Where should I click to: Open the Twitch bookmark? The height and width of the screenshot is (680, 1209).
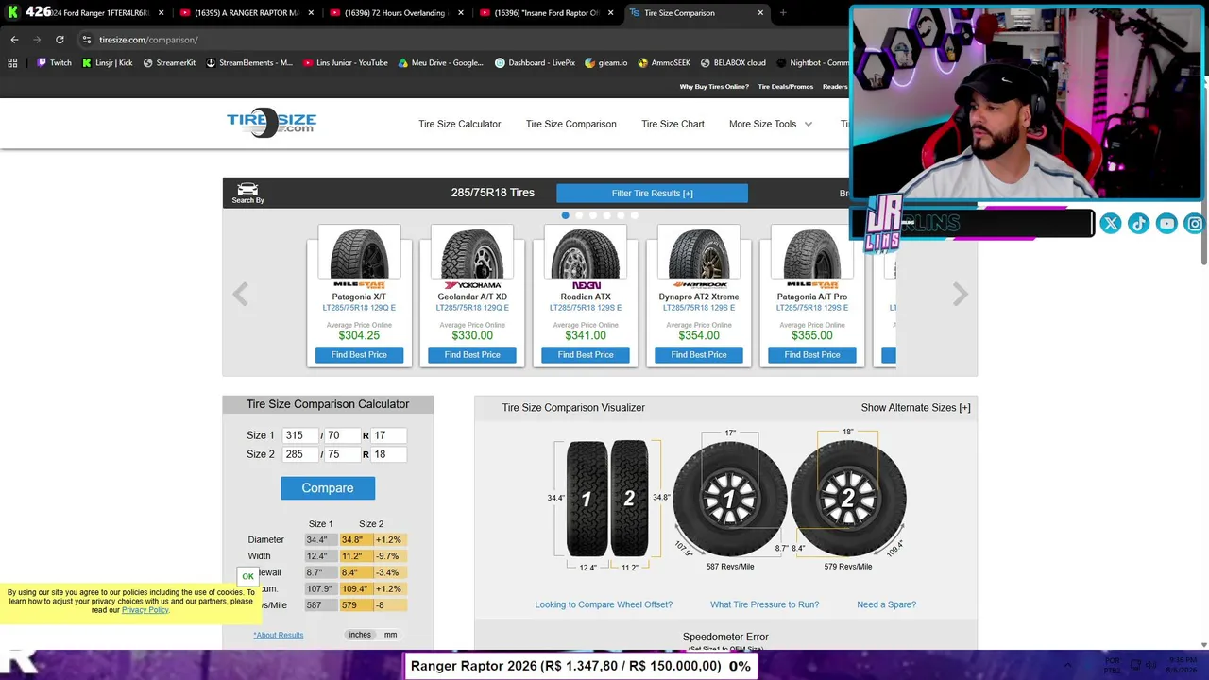(x=54, y=63)
